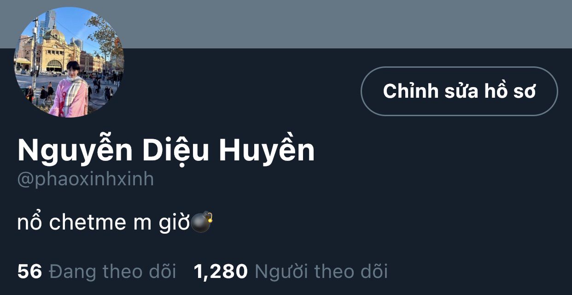Click the @phaoxinhxinh username handle
This screenshot has height=295, width=572.
(x=85, y=179)
